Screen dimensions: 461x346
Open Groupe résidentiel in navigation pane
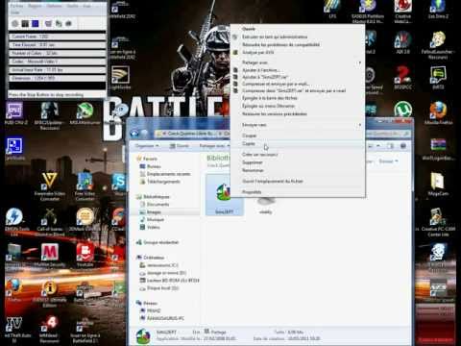click(158, 242)
